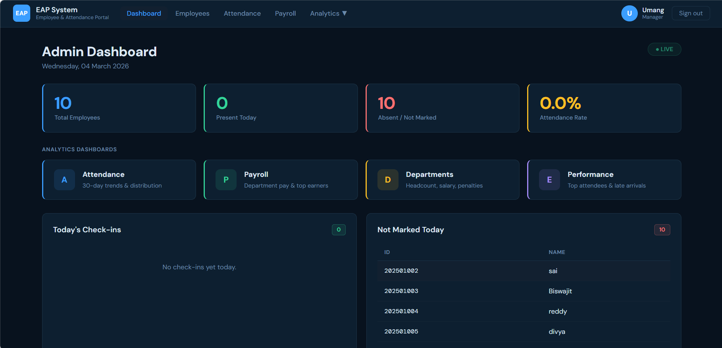Open the Attendance trends analytics card
722x348 pixels.
point(119,180)
